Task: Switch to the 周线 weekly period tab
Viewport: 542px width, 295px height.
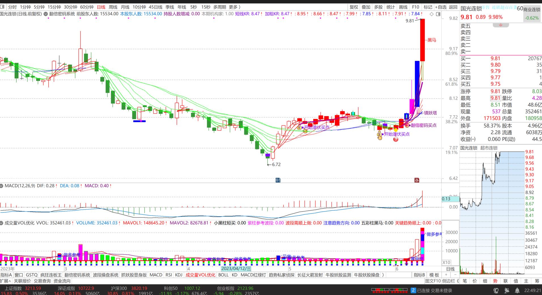Action: (x=113, y=7)
